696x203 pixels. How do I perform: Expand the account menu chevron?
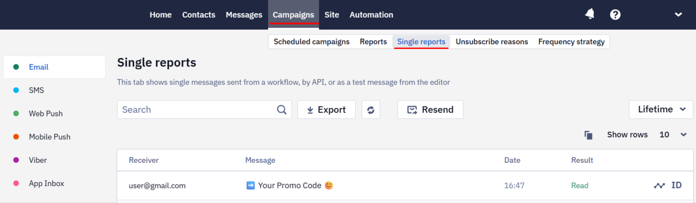pos(678,15)
